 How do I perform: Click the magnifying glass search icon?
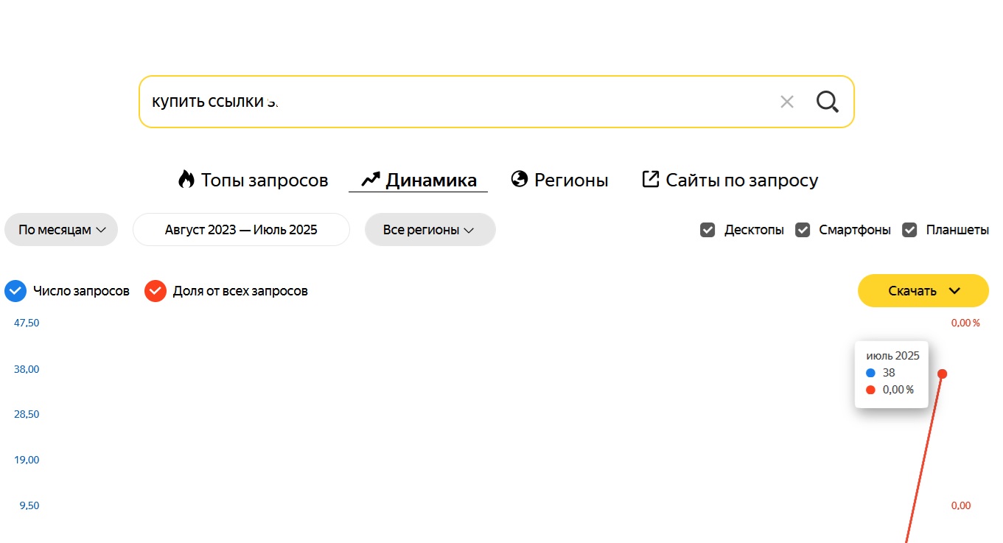[827, 102]
